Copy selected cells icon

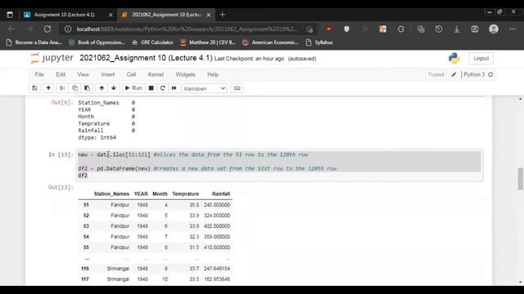coord(75,88)
